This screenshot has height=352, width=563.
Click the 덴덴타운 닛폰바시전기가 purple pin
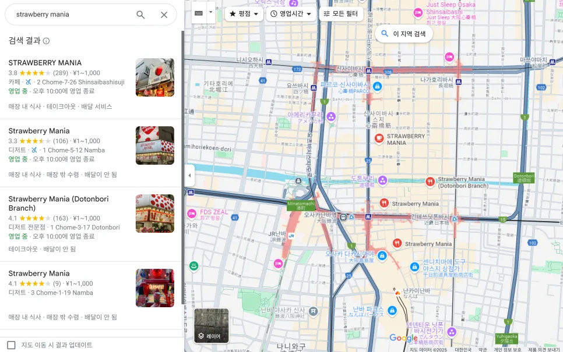452,332
